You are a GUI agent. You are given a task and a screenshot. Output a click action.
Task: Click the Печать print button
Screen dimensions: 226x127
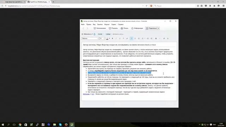[125, 28]
